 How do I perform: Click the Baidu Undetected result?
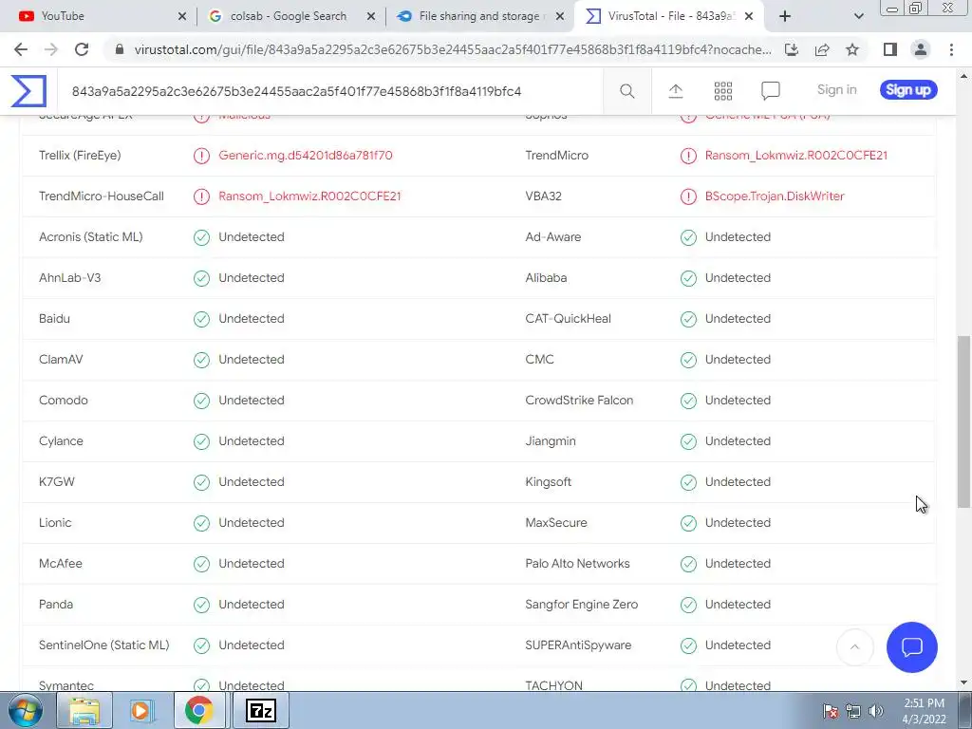pos(251,319)
